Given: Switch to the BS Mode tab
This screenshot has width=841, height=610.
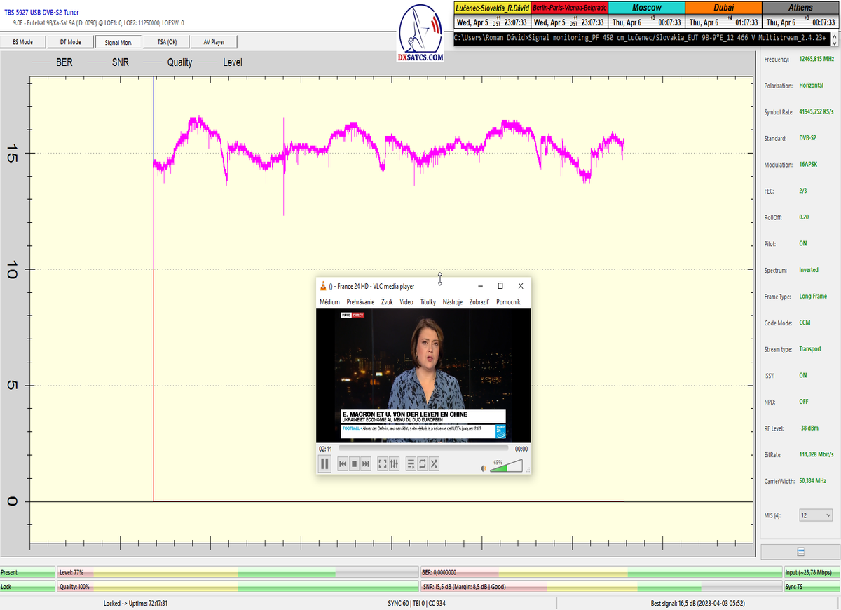Looking at the screenshot, I should pos(23,42).
